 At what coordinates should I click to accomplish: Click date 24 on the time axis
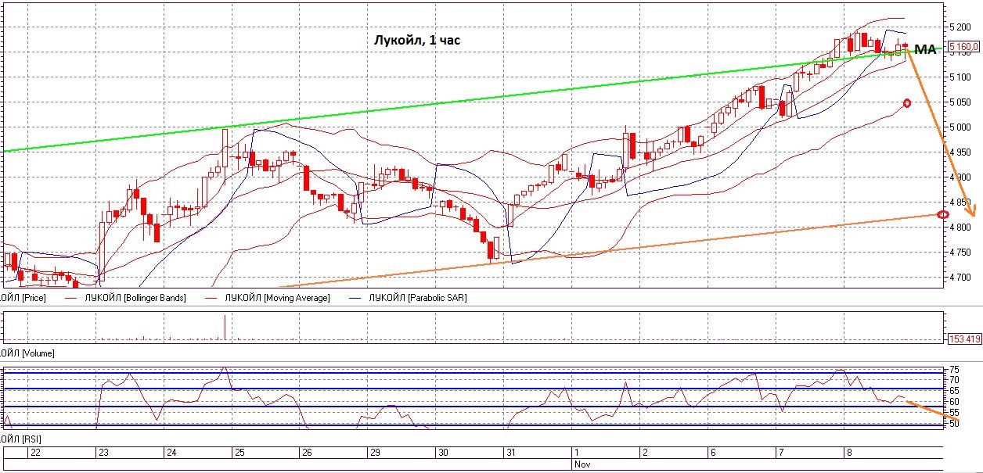pos(171,453)
